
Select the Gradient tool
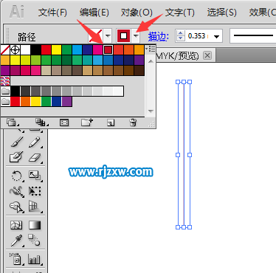[x=35, y=225]
